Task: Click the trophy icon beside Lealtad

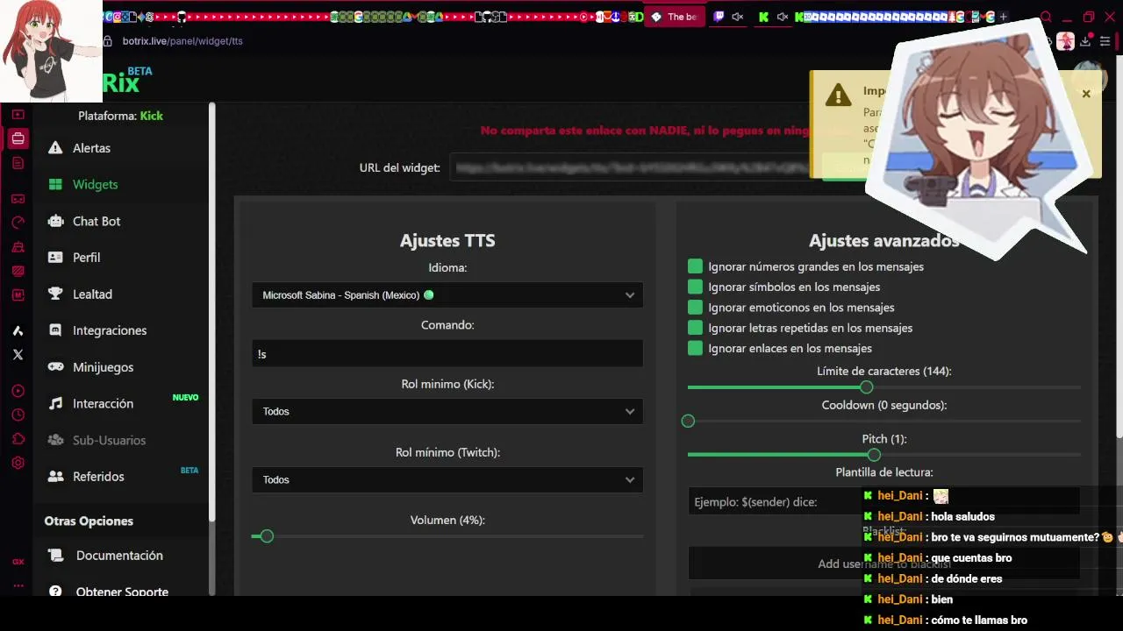Action: pyautogui.click(x=55, y=294)
